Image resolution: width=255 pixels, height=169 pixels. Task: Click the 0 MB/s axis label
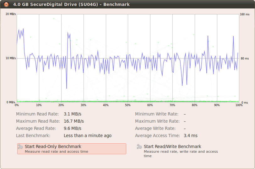click(11, 102)
